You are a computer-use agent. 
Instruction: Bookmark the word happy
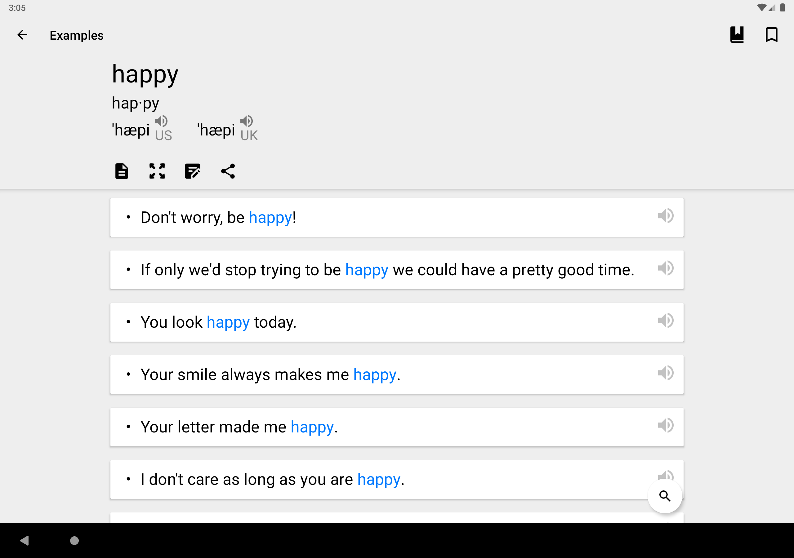(772, 35)
